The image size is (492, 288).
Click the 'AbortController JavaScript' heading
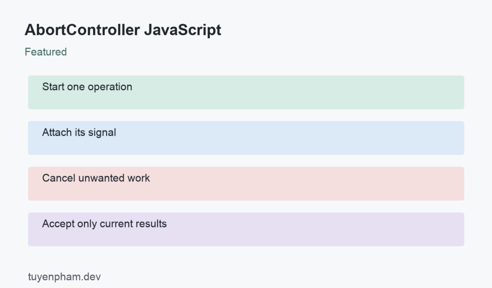point(123,30)
